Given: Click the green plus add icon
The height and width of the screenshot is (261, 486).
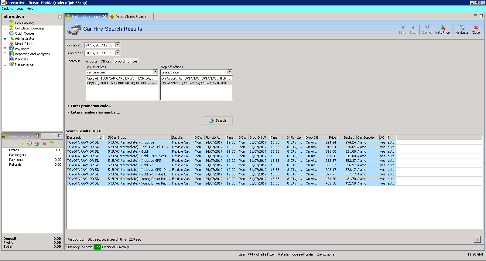Looking at the screenshot, I should point(22,144).
